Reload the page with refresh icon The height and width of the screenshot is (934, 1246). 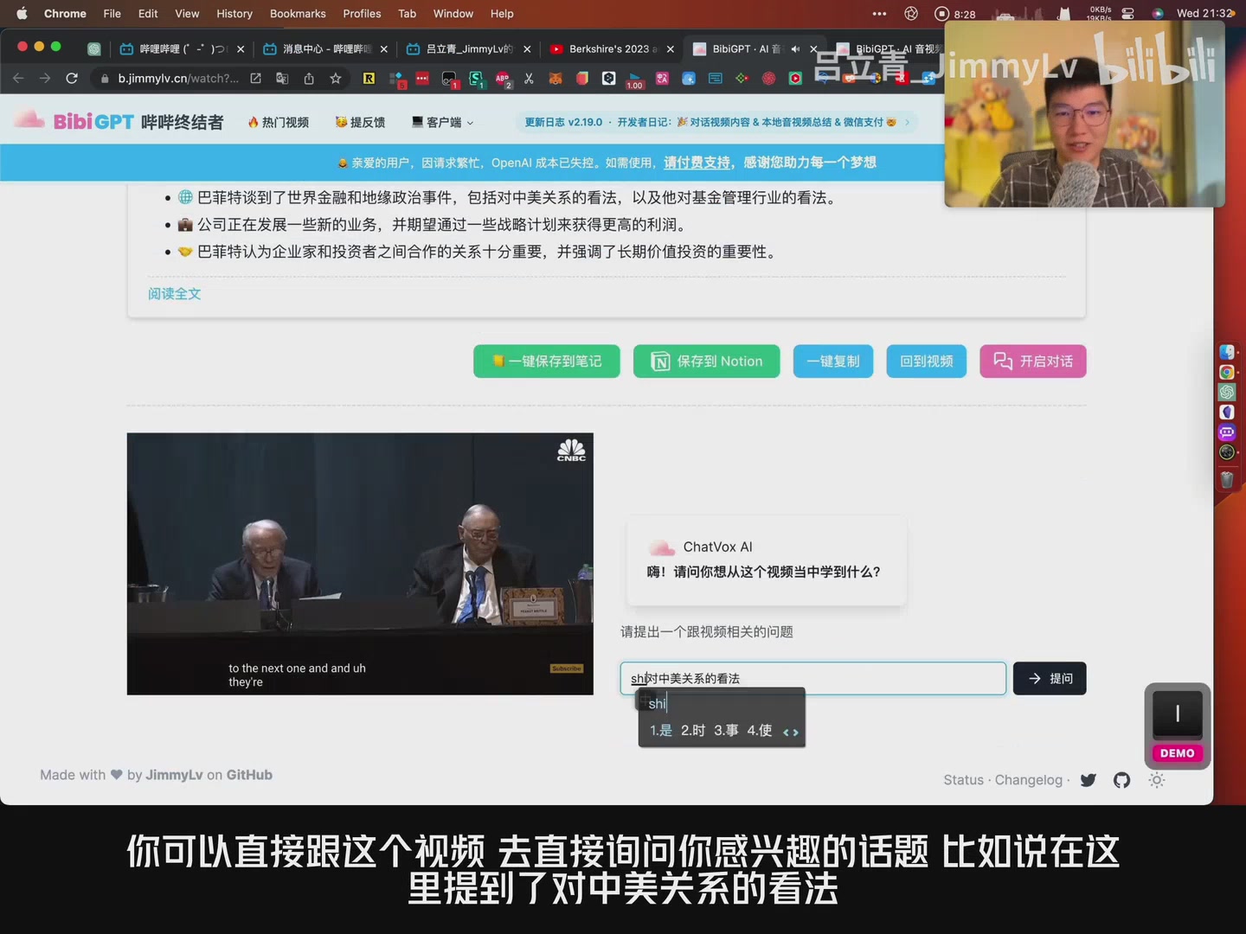pos(72,79)
